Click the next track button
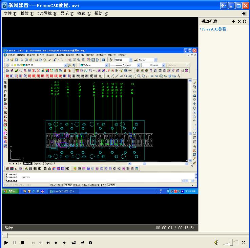Screen dimensions: 250x248 40,243
